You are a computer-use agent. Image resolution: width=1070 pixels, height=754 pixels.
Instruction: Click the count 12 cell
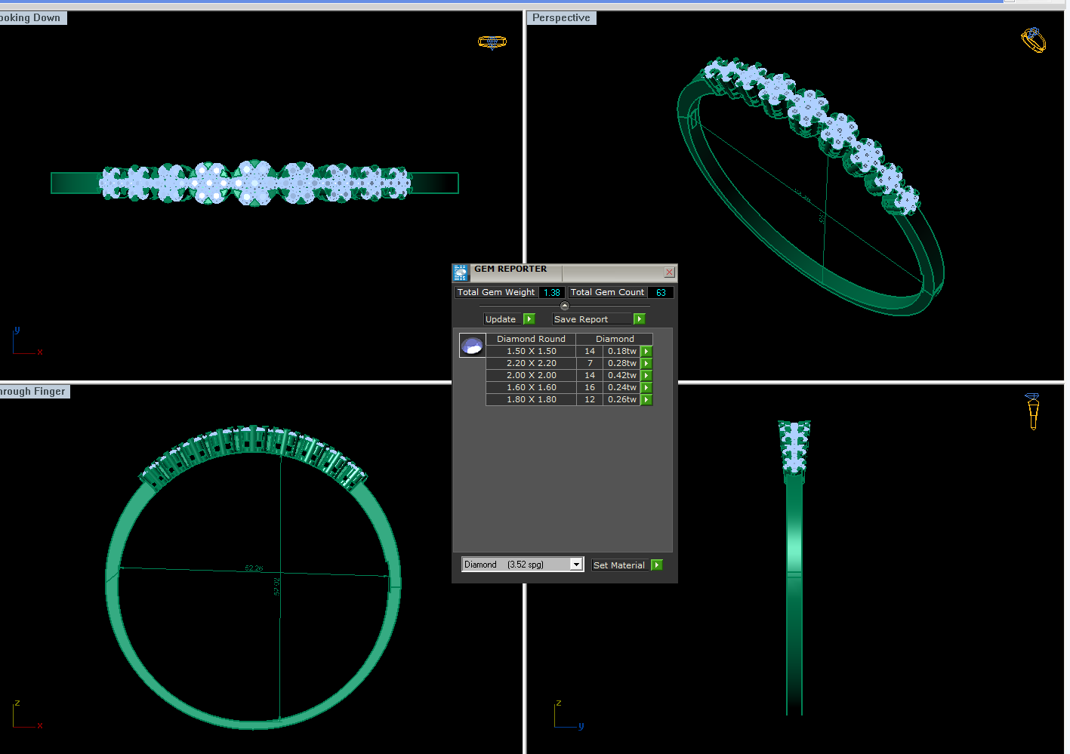click(590, 400)
